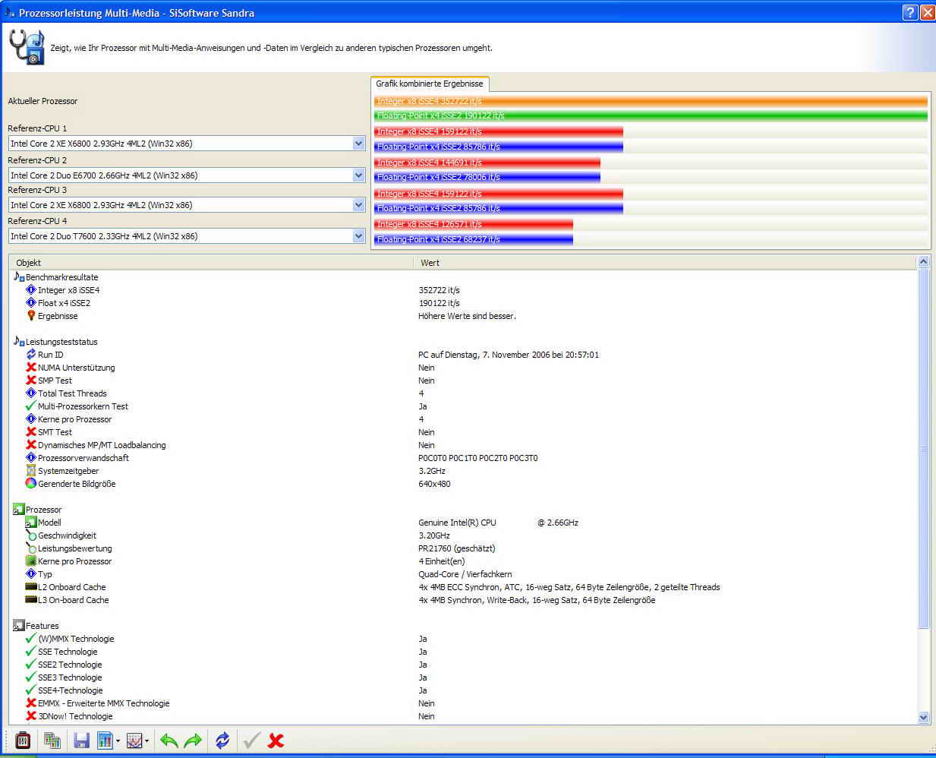Click the stethoscope module icon
Screen dimensions: 936x758
pos(27,47)
